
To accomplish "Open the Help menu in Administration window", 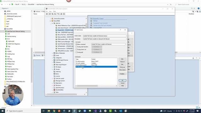I will click(54, 11).
